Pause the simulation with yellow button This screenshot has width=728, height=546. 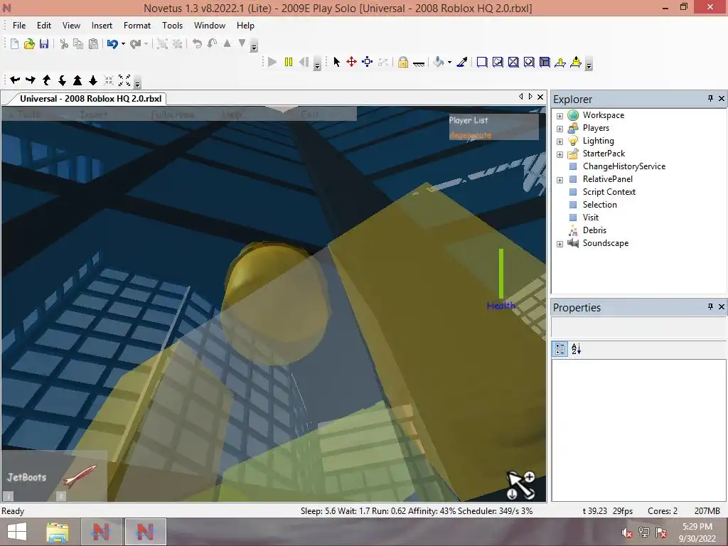coord(289,62)
